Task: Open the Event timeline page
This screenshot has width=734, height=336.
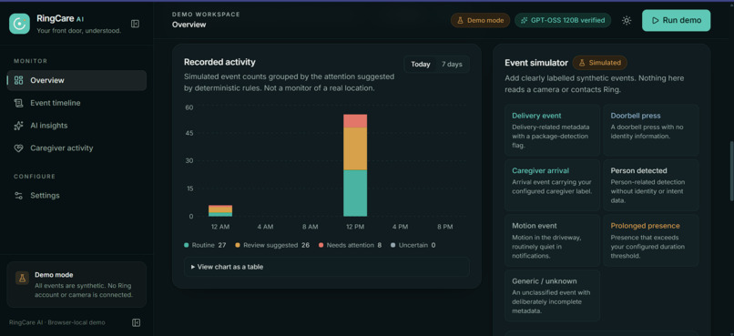Action: [76, 103]
